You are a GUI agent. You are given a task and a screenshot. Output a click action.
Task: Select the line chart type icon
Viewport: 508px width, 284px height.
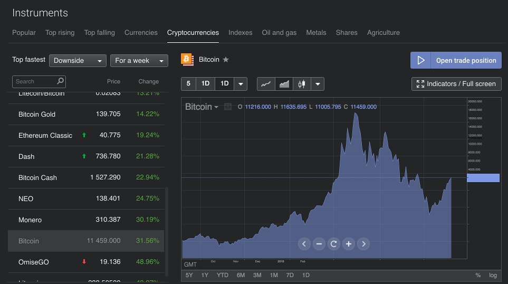[266, 84]
